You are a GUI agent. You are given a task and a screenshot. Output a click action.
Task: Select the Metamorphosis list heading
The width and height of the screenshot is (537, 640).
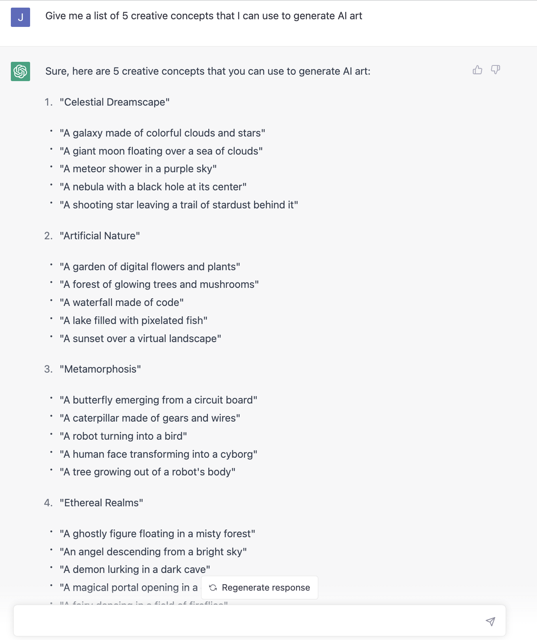[101, 369]
